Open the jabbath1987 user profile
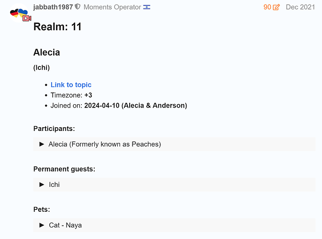 53,7
